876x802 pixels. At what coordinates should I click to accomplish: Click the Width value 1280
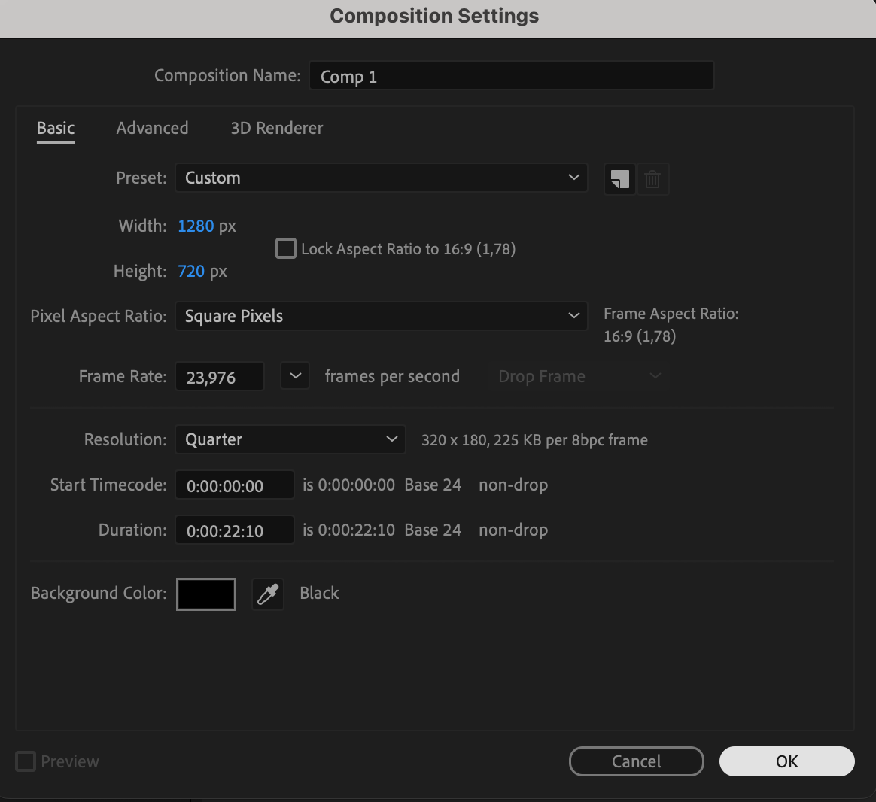196,226
